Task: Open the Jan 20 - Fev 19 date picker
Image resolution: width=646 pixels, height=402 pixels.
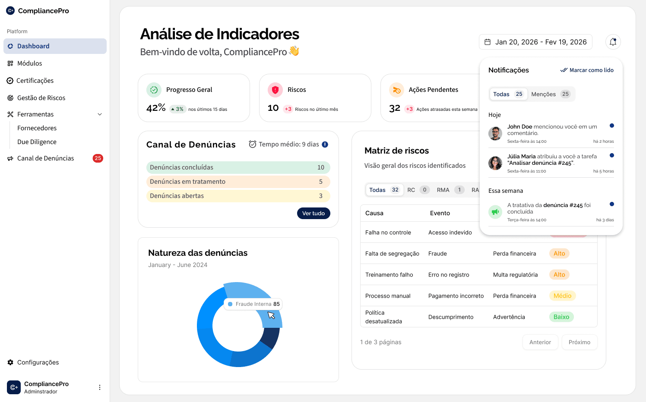Action: [x=535, y=41]
